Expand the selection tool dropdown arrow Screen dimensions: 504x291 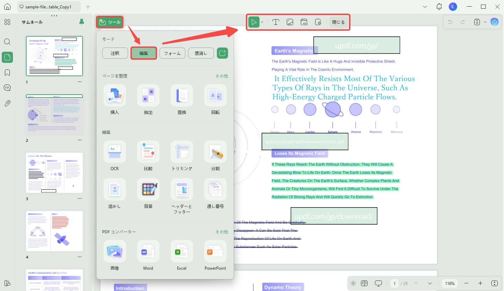[x=262, y=22]
